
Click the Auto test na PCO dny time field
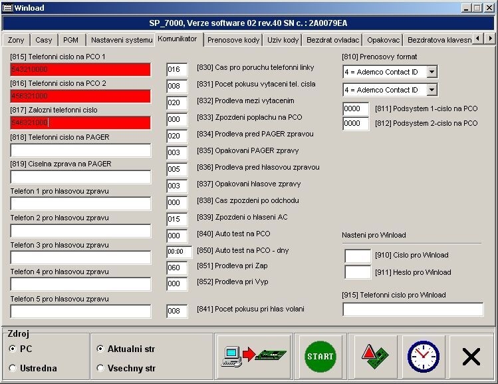[179, 252]
